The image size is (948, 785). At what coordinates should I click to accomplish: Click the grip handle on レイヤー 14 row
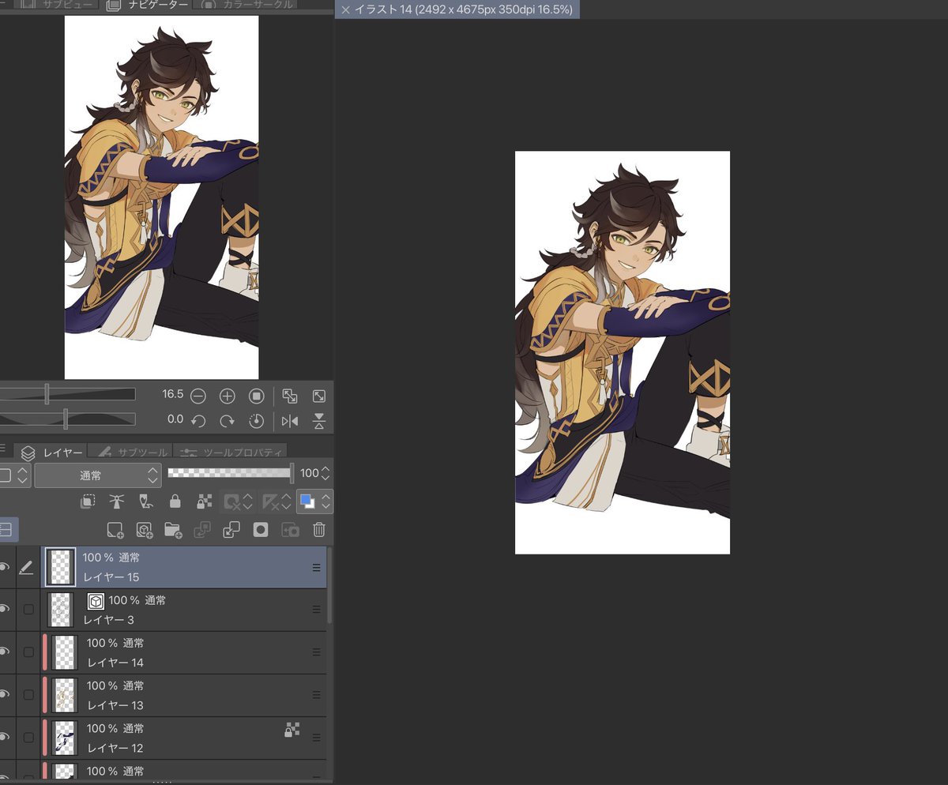click(316, 652)
